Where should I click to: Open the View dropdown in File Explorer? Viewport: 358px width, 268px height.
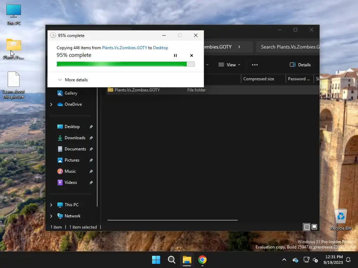tap(229, 65)
